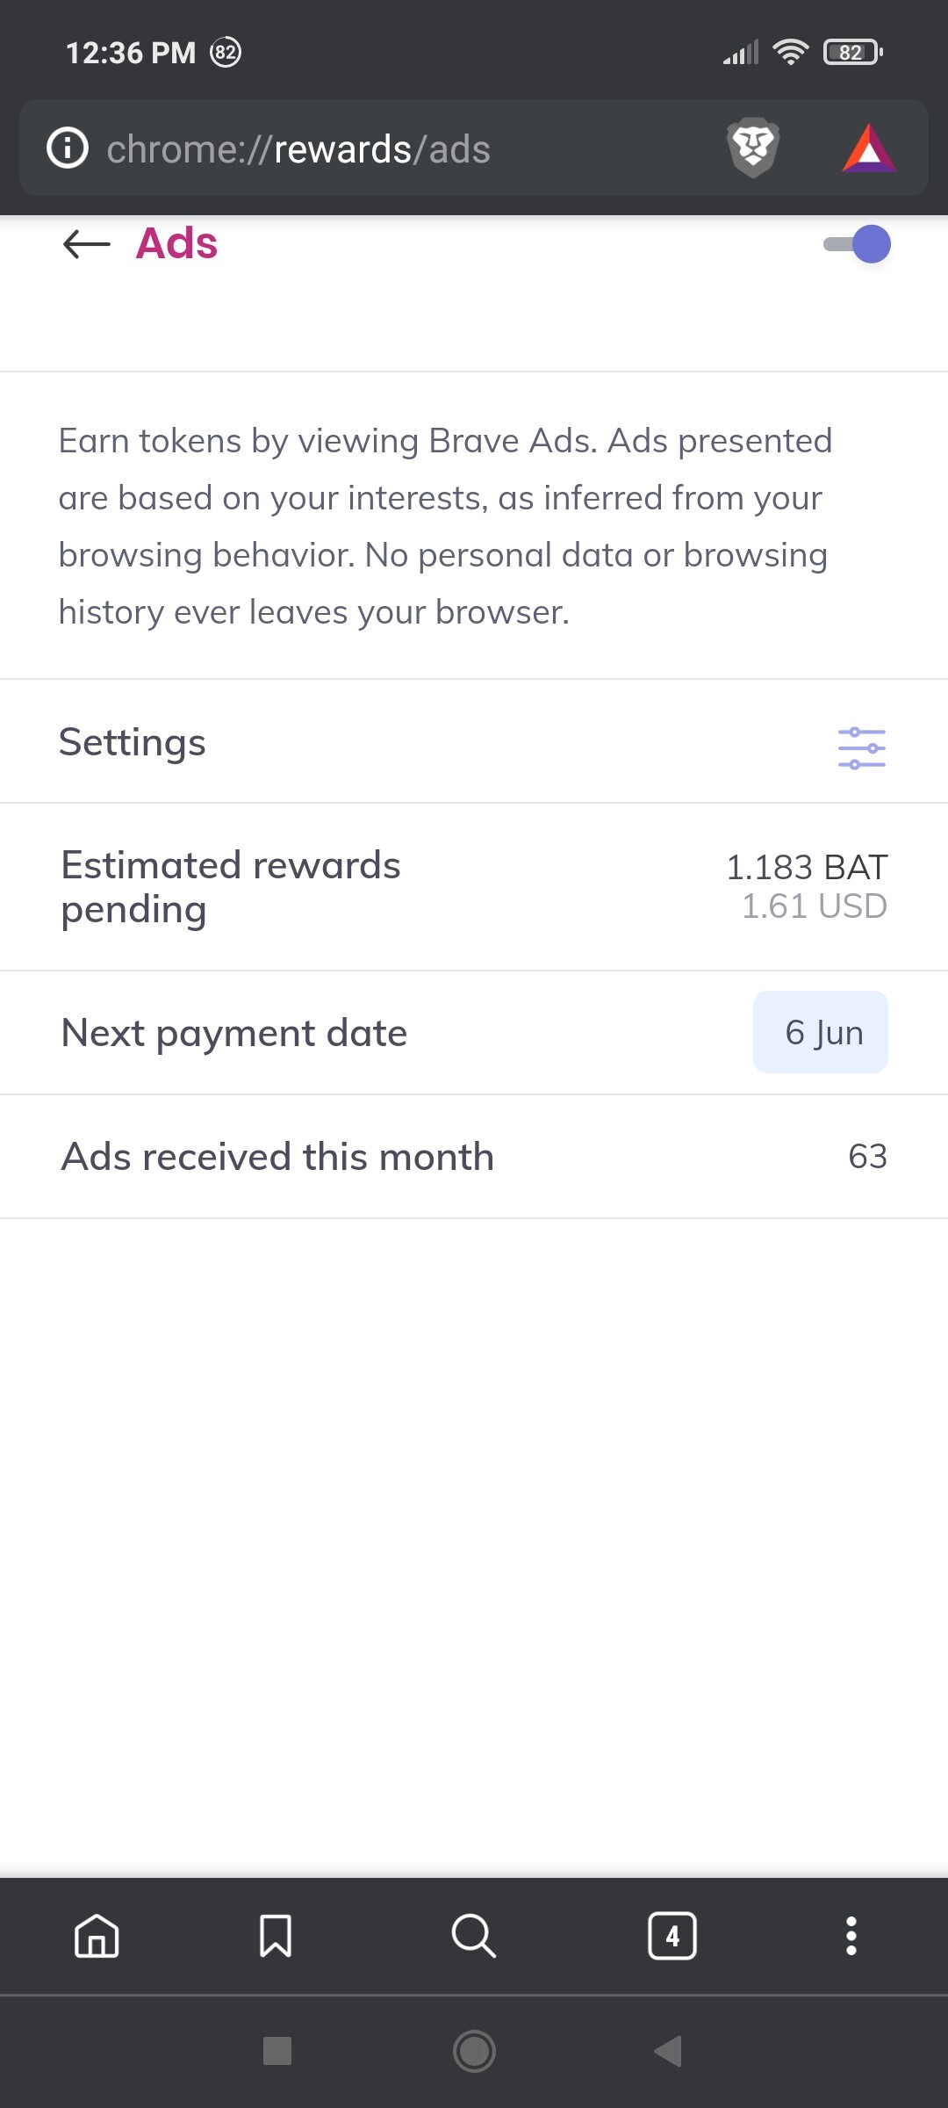Tap the Settings row label
This screenshot has width=948, height=2108.
pos(133,742)
